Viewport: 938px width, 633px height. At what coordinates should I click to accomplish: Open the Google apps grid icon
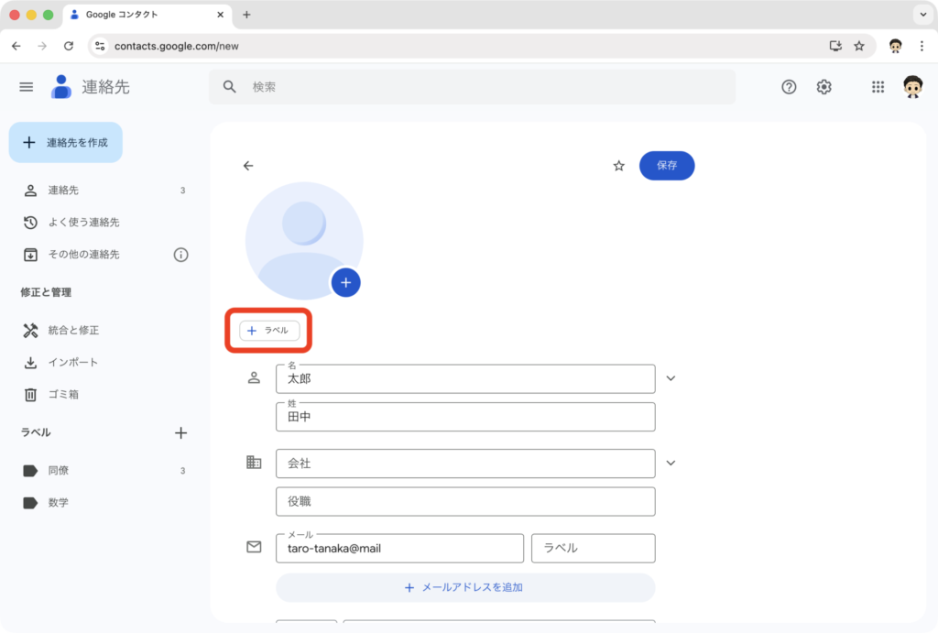[878, 86]
